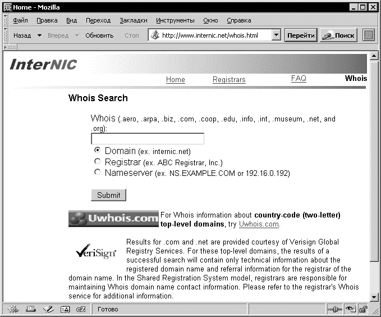The image size is (381, 317).
Task: Open the Address Book icon in status bar
Action: (x=65, y=309)
